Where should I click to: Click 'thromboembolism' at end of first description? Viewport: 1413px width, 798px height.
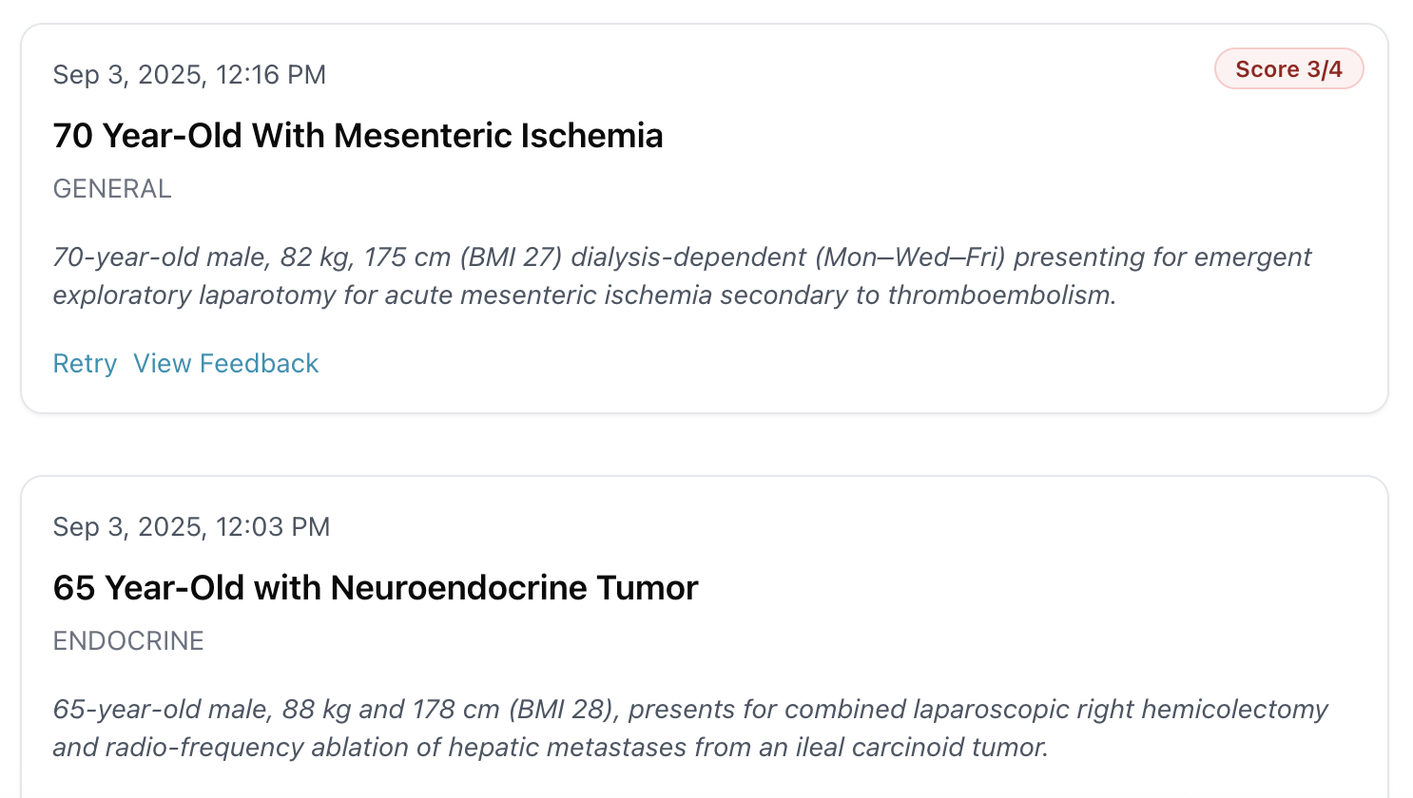coord(998,295)
